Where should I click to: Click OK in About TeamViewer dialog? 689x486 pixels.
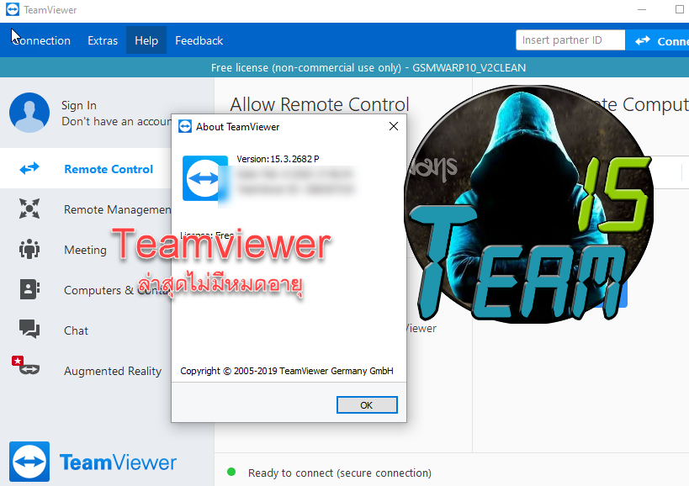click(x=367, y=404)
